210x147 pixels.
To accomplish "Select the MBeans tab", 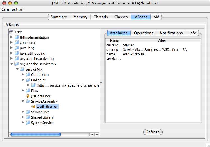I will pyautogui.click(x=141, y=17).
